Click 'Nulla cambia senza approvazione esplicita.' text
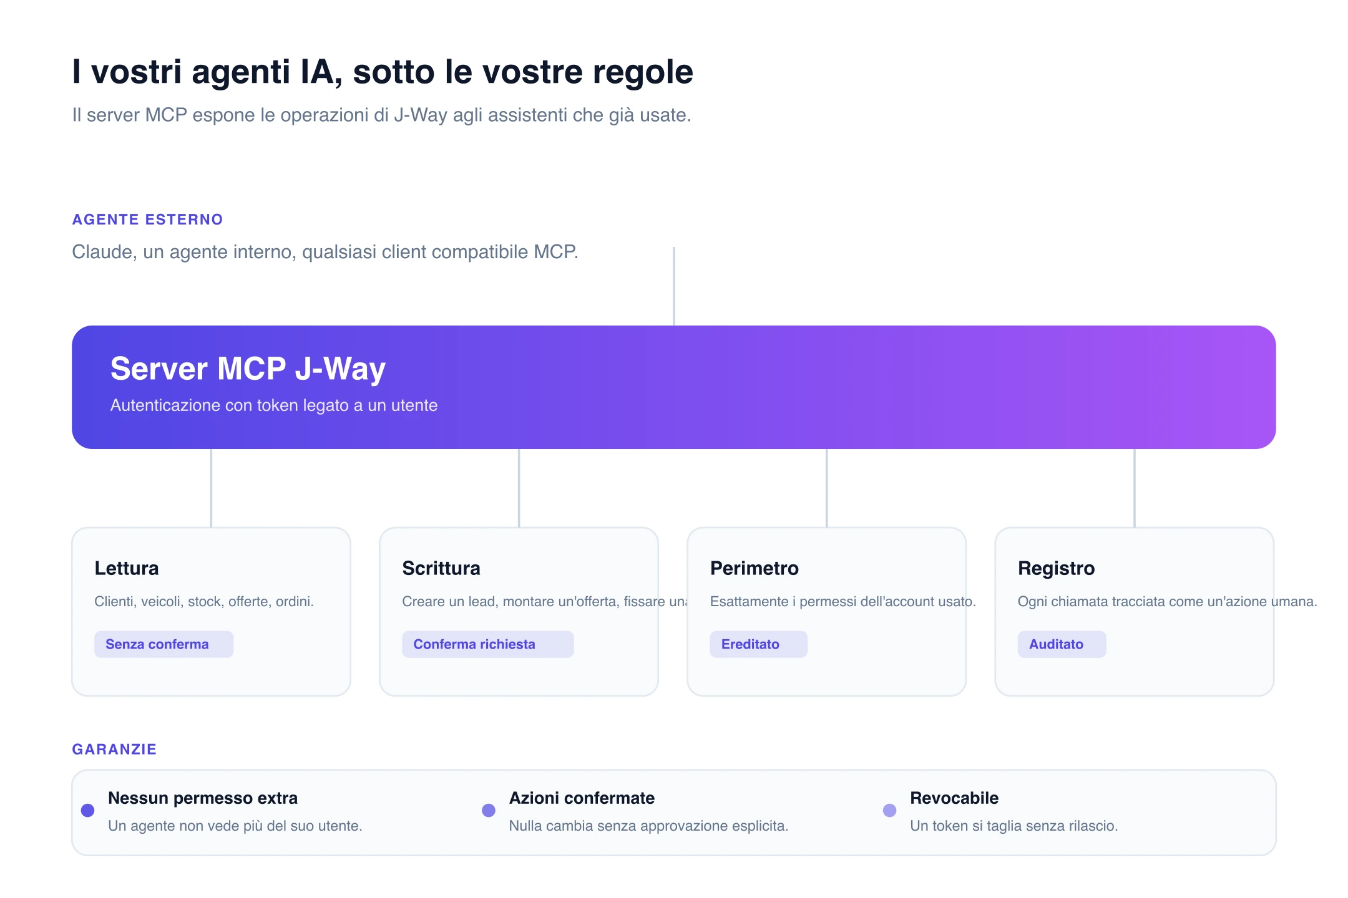 pos(649,826)
